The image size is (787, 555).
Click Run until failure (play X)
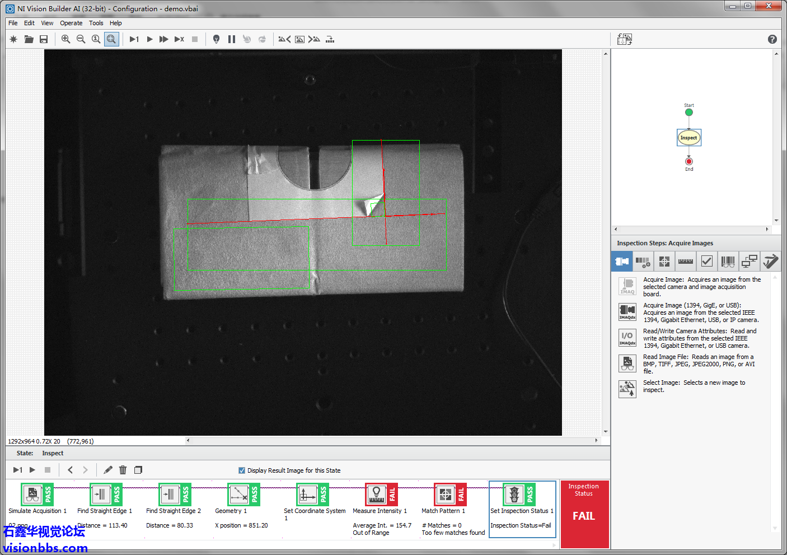pos(179,39)
